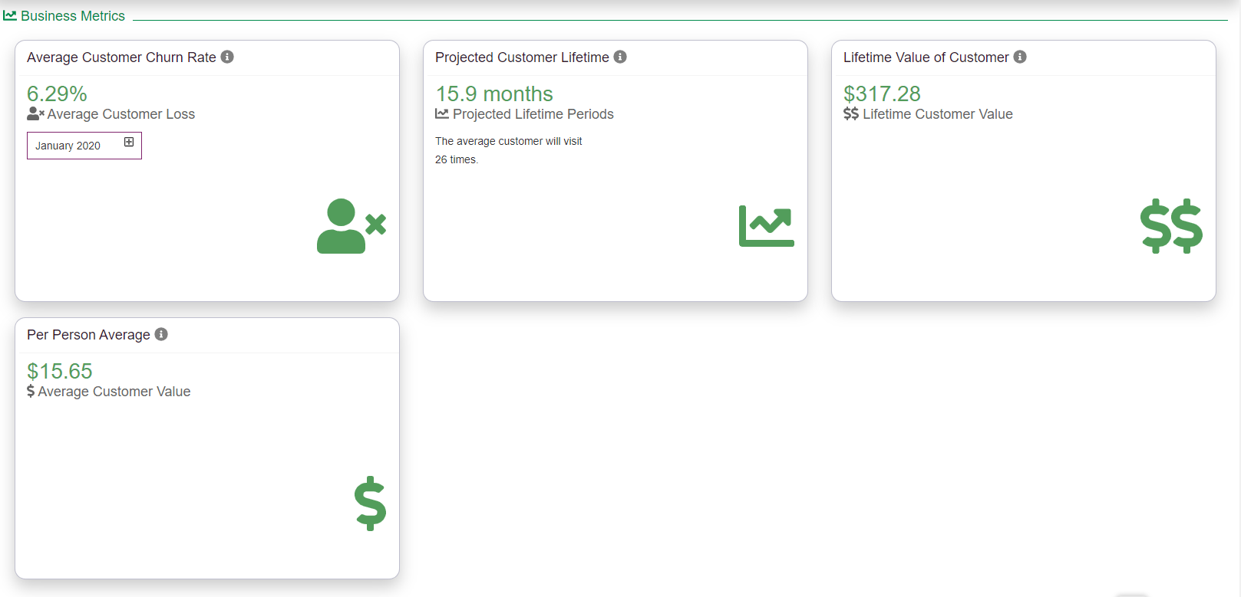
Task: Click the January 2020 date field text
Action: [68, 146]
